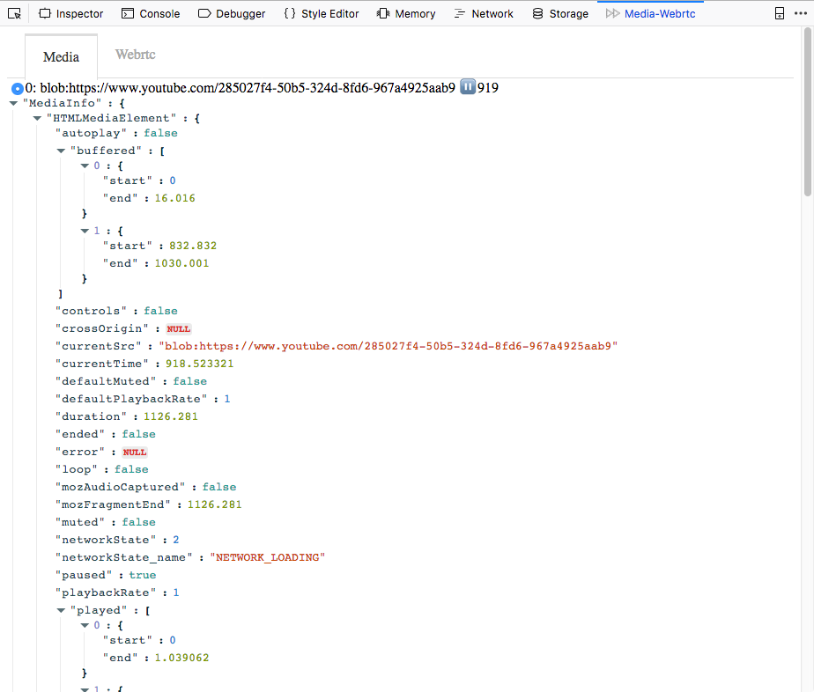Click the Media-Webrtc toolbox tab
Image resolution: width=814 pixels, height=692 pixels.
pyautogui.click(x=650, y=13)
